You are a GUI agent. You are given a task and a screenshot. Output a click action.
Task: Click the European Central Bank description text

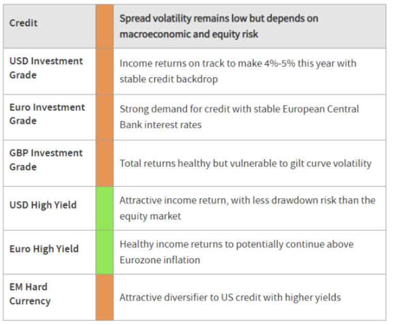click(239, 117)
